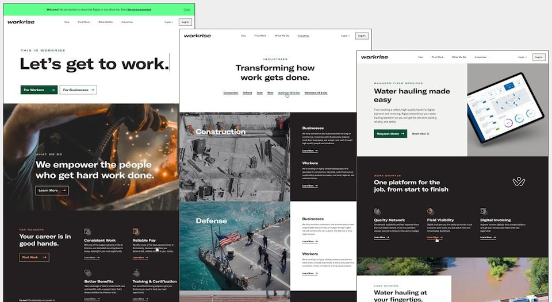The width and height of the screenshot is (552, 302).
Task: Click Learn More under Construction Businesses
Action: [310, 151]
